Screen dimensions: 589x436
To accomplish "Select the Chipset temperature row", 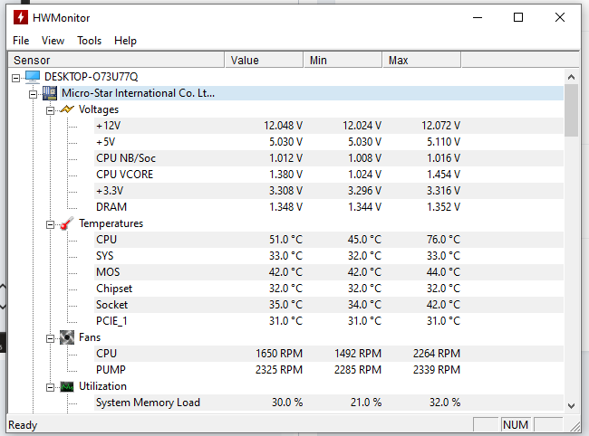I will pos(329,289).
